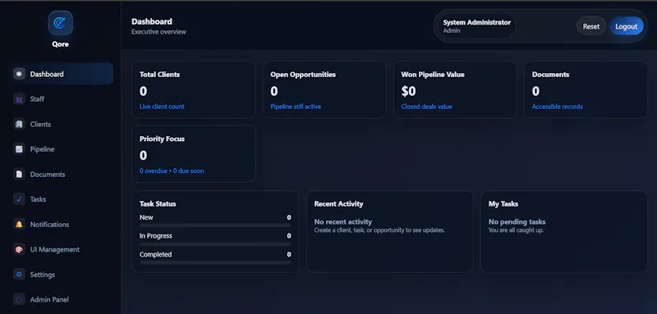Screen dimensions: 657x314
Task: Navigate to Documents
Action: coord(61,175)
